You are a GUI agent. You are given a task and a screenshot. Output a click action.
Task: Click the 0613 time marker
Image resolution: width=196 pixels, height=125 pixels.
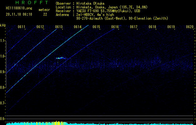click(59, 27)
